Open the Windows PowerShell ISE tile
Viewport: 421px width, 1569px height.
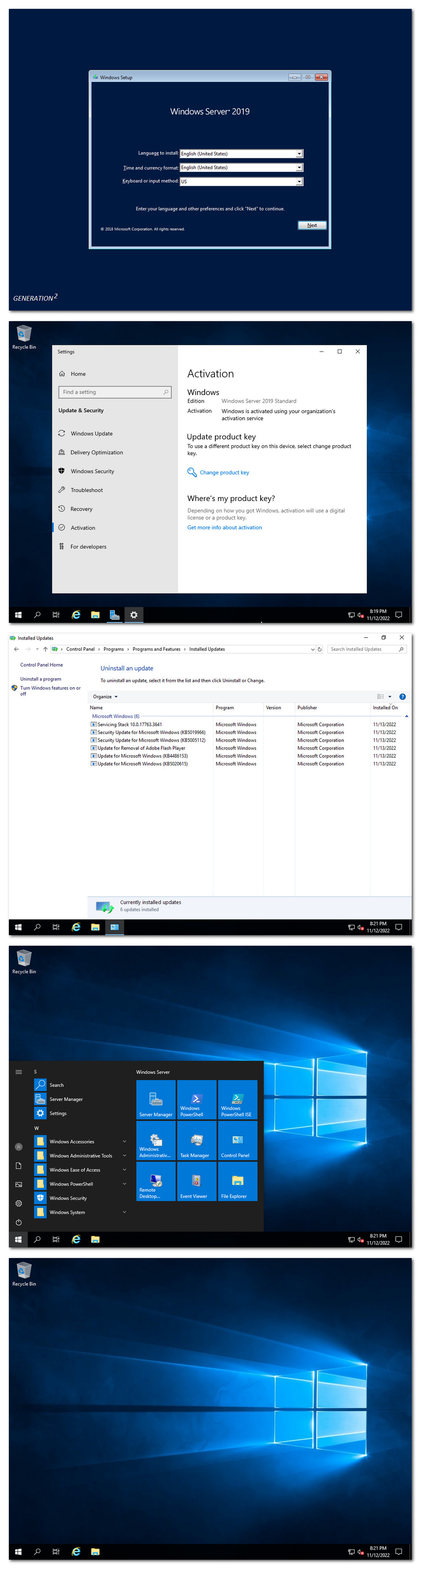pos(238,1100)
